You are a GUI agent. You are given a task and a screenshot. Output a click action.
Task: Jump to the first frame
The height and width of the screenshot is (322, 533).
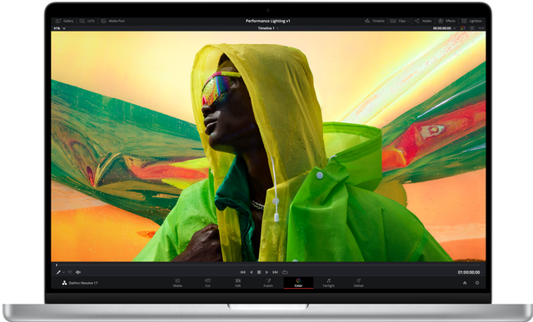click(242, 272)
